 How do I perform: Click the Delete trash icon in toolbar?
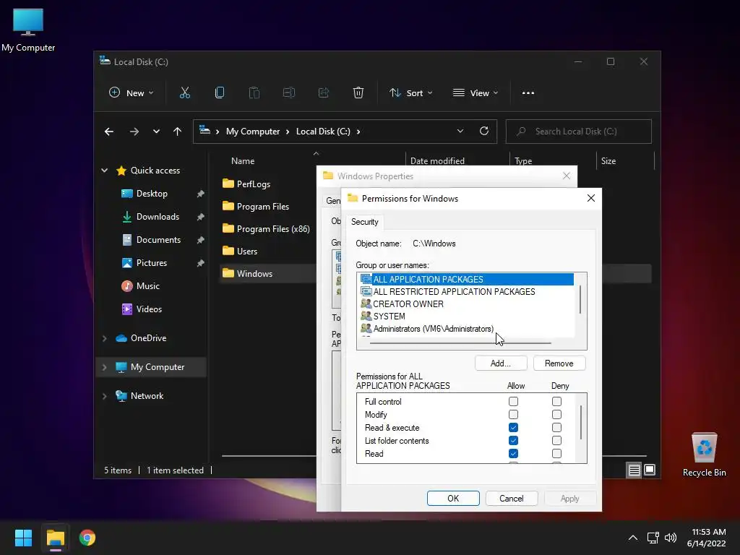(x=358, y=93)
